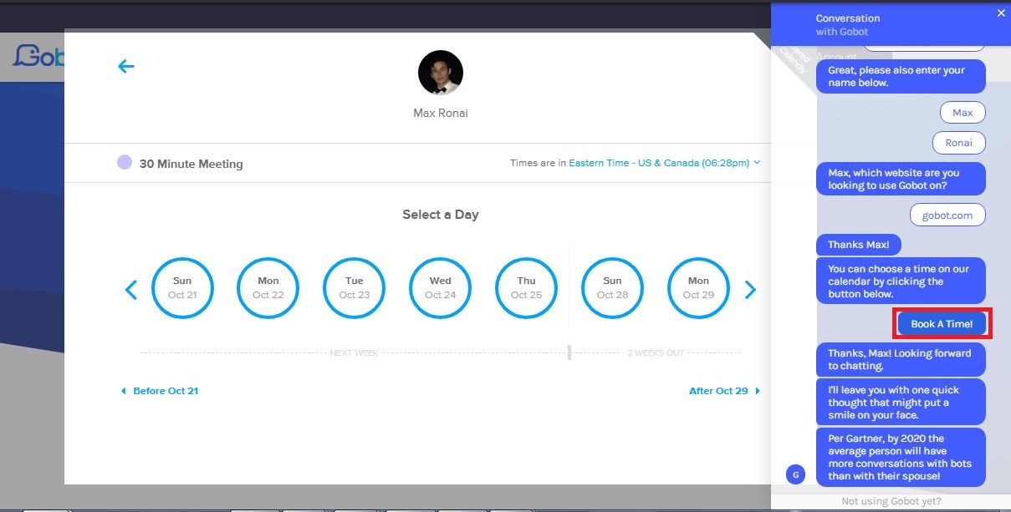Click the Book A Time! button
The image size is (1011, 512).
click(x=942, y=324)
